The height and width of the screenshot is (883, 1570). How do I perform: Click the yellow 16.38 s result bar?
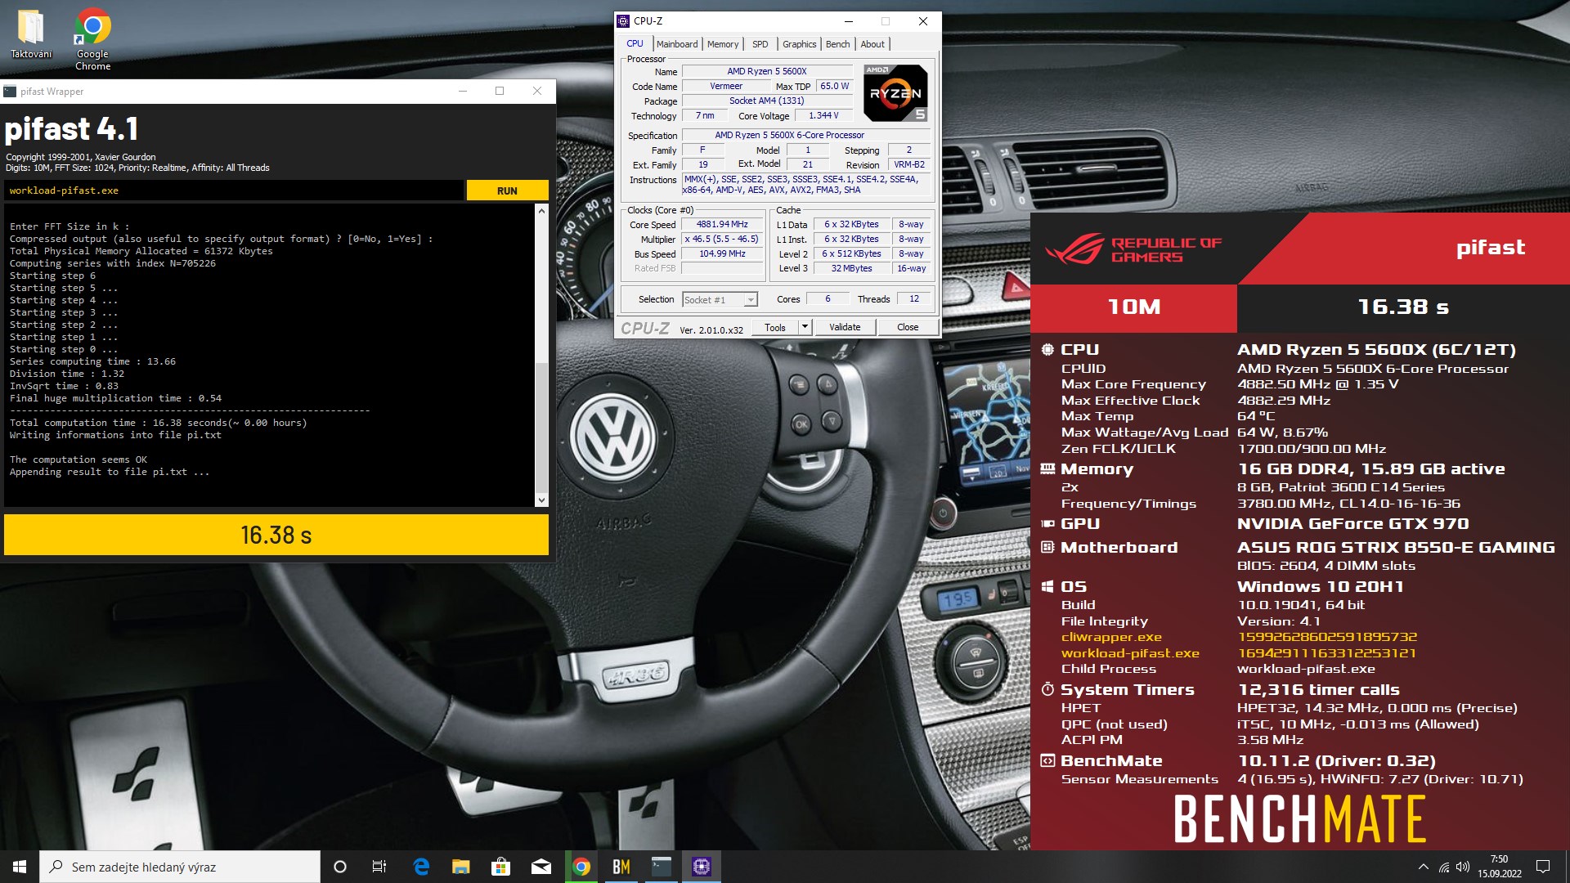276,535
